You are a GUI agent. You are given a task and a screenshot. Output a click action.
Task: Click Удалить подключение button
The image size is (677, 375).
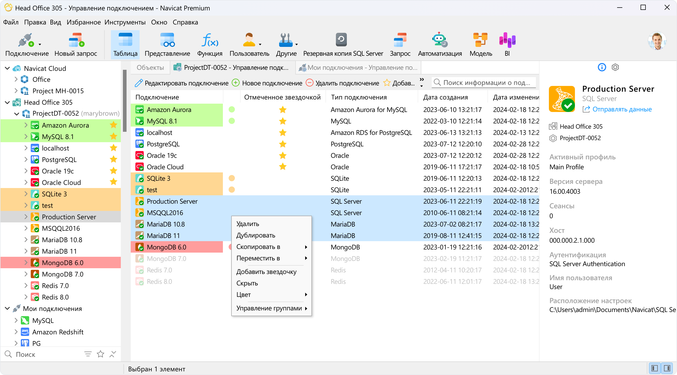click(x=342, y=83)
